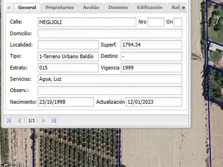Go to the previous record icon
This screenshot has height=167, width=223.
pos(20,121)
